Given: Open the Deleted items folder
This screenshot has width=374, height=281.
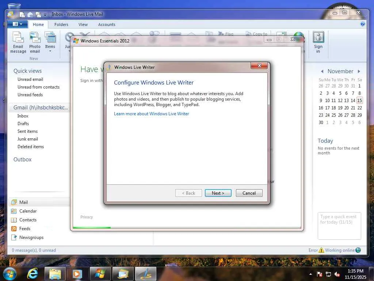Looking at the screenshot, I should coord(31,146).
